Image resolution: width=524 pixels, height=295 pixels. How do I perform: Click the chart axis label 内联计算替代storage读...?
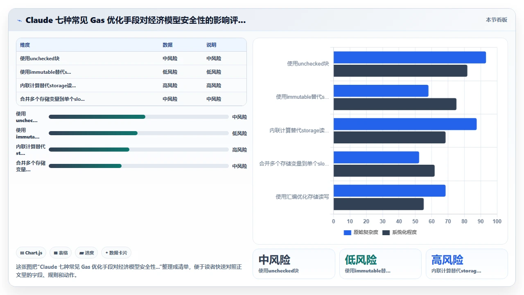299,131
